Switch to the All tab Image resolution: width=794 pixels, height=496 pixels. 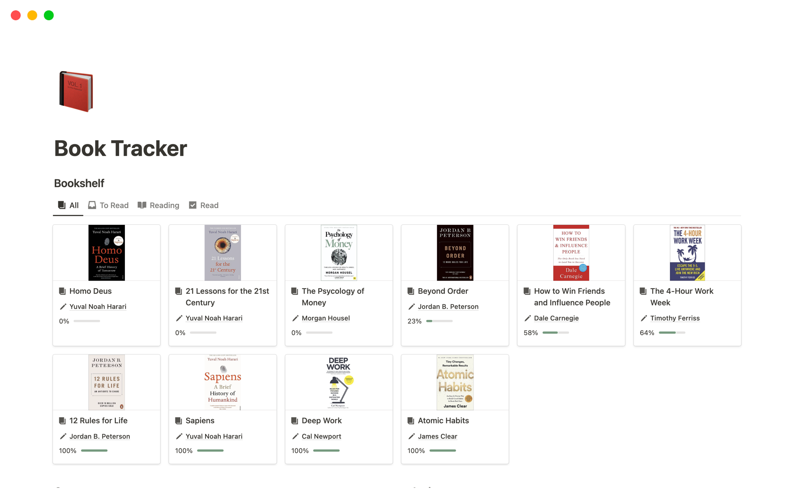tap(68, 205)
